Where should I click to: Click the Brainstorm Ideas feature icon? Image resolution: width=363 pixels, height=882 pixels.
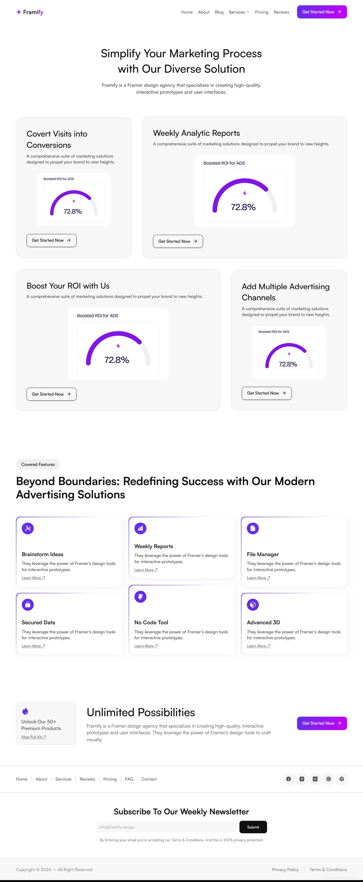[x=28, y=528]
